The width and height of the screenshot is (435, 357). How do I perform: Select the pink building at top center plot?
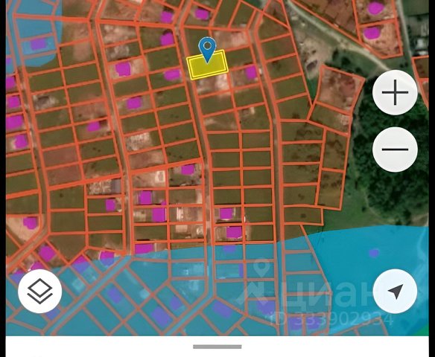pos(202,14)
